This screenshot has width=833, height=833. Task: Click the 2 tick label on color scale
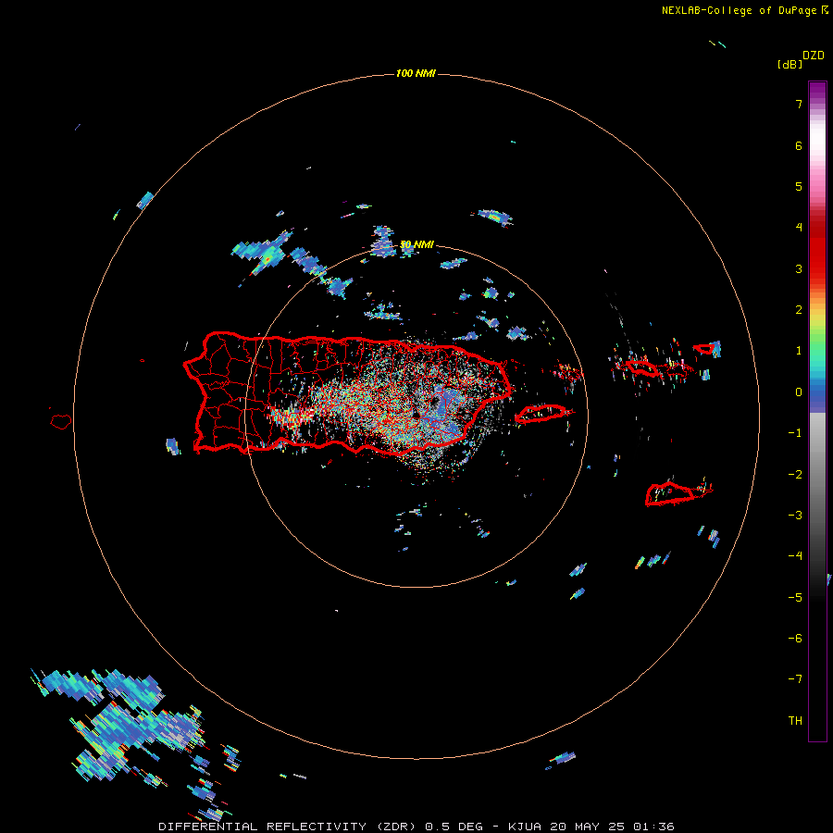pos(799,310)
